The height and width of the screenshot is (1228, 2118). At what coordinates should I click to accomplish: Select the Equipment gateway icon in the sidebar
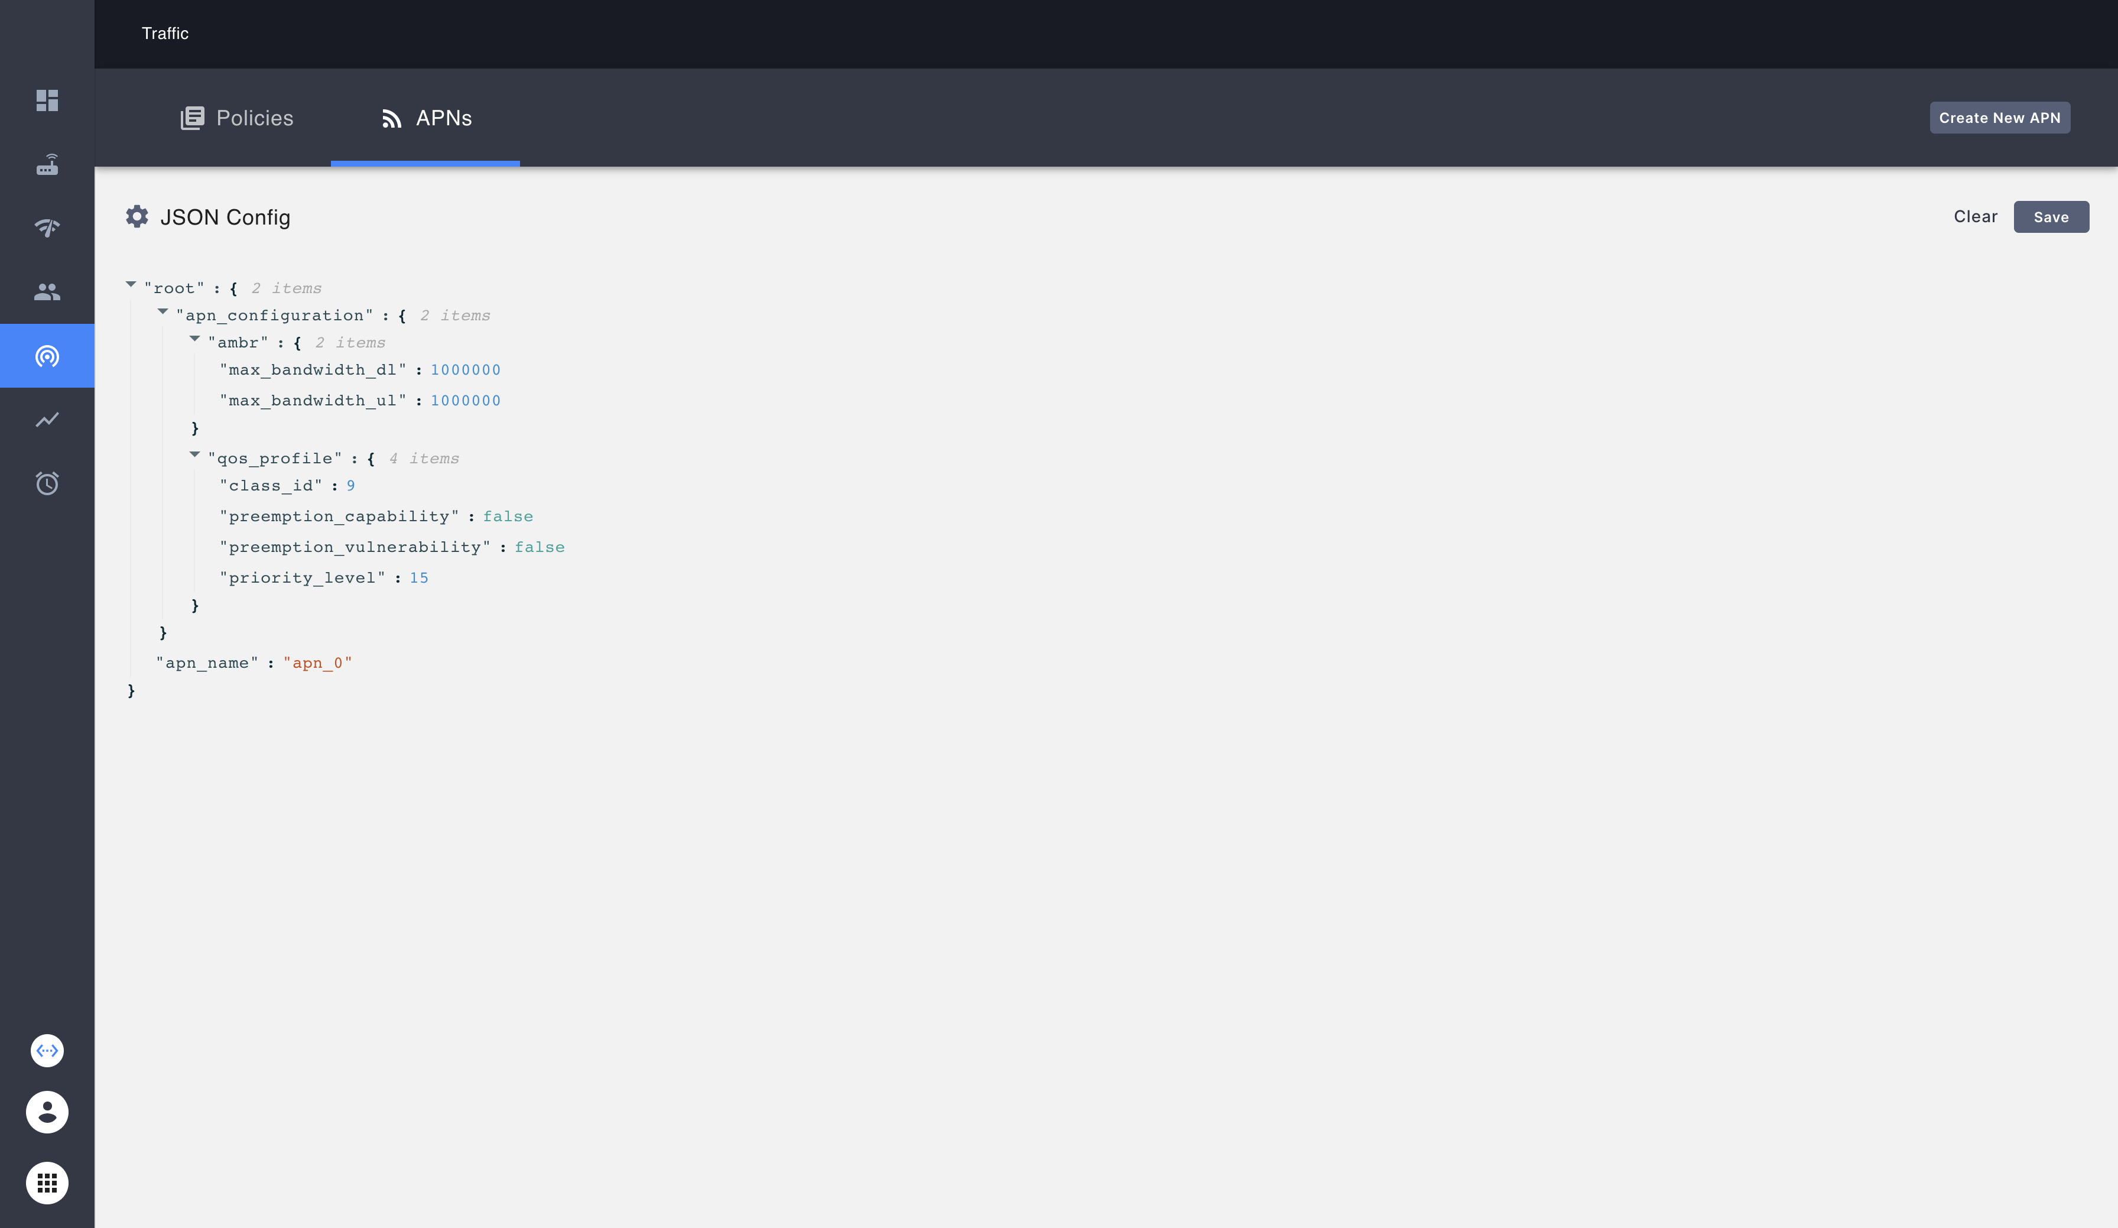[x=47, y=165]
